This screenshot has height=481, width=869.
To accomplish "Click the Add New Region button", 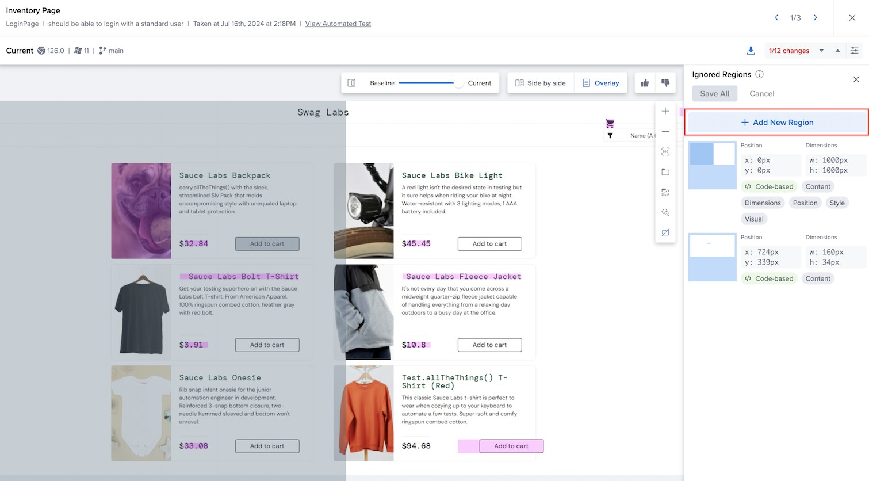I will pyautogui.click(x=776, y=123).
